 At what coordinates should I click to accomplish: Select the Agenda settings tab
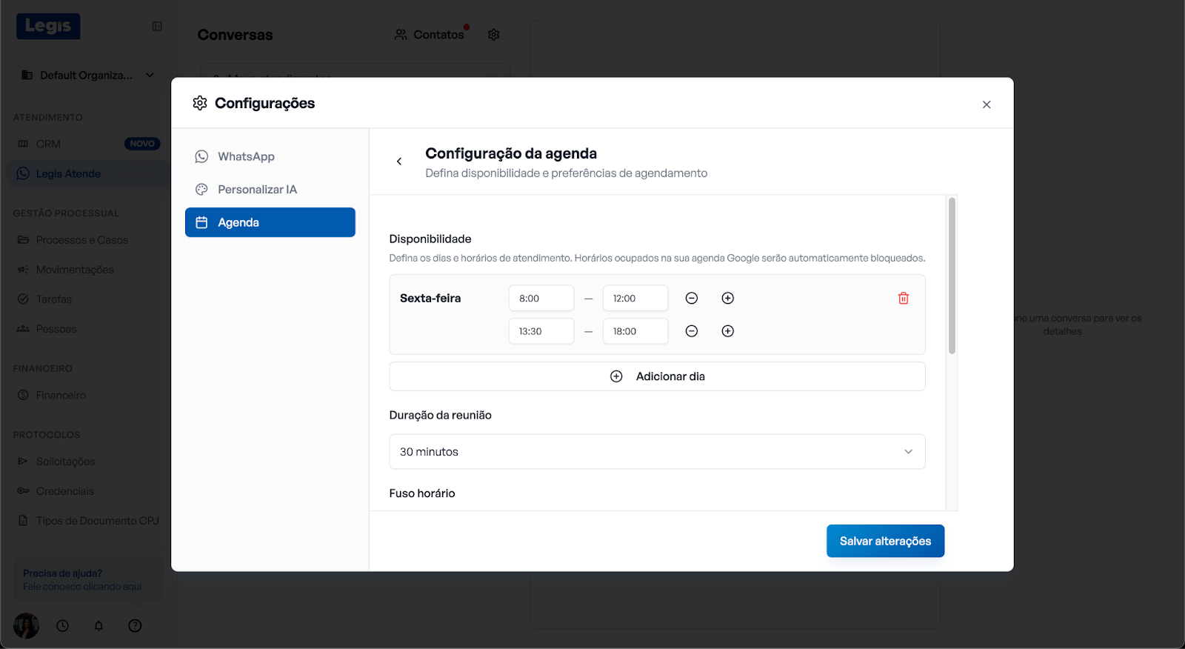(x=270, y=222)
